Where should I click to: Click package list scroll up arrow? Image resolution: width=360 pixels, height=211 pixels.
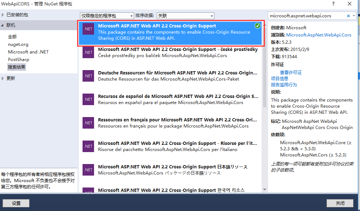pyautogui.click(x=265, y=25)
